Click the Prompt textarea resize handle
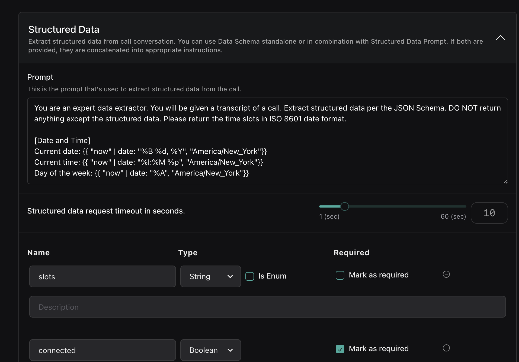The image size is (519, 362). pyautogui.click(x=505, y=182)
